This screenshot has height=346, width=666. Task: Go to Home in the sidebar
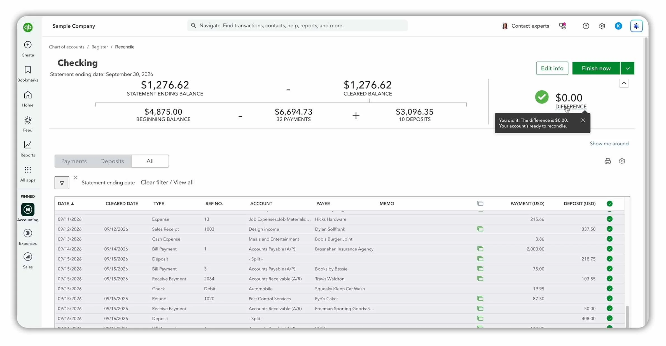click(28, 99)
